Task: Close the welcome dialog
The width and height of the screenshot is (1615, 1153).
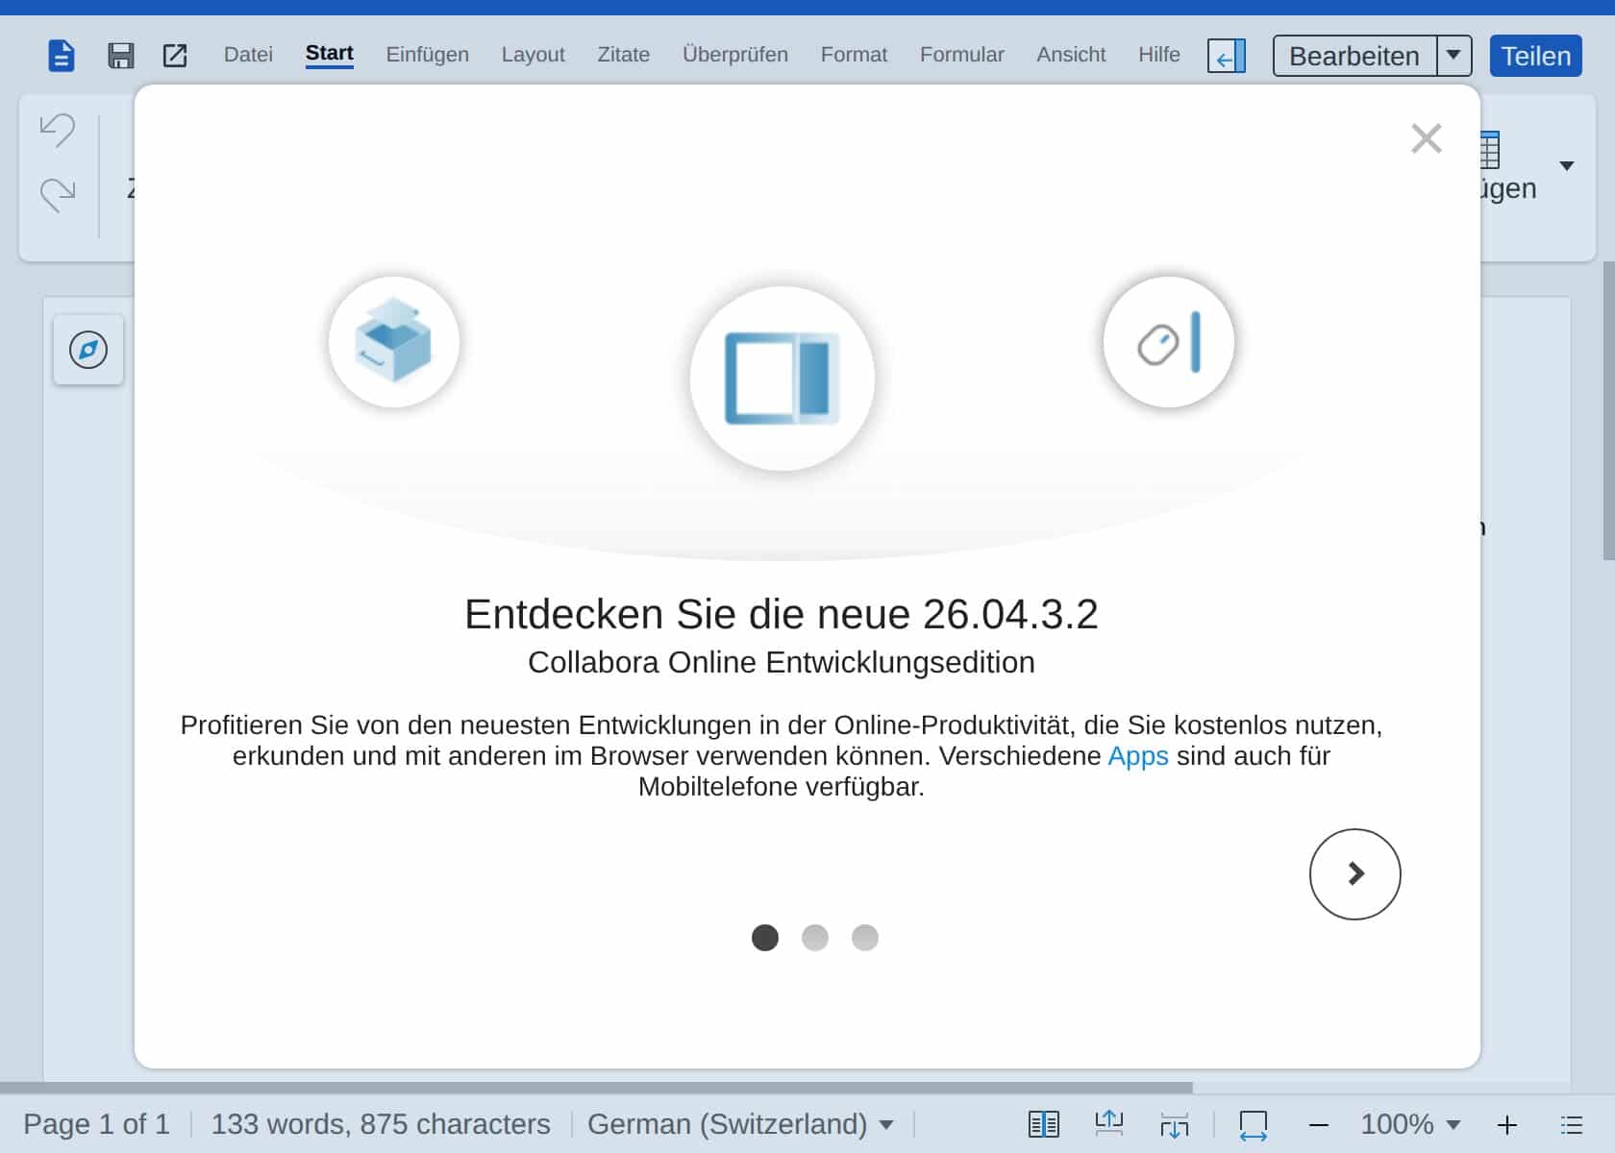Action: tap(1427, 138)
